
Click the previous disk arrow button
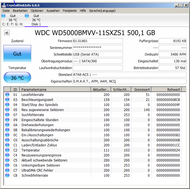point(7,33)
